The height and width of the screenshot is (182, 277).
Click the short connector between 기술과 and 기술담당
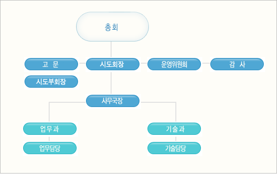click(176, 139)
